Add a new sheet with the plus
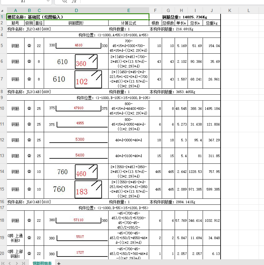Image resolution: width=264 pixels, height=265 pixels. [59, 263]
